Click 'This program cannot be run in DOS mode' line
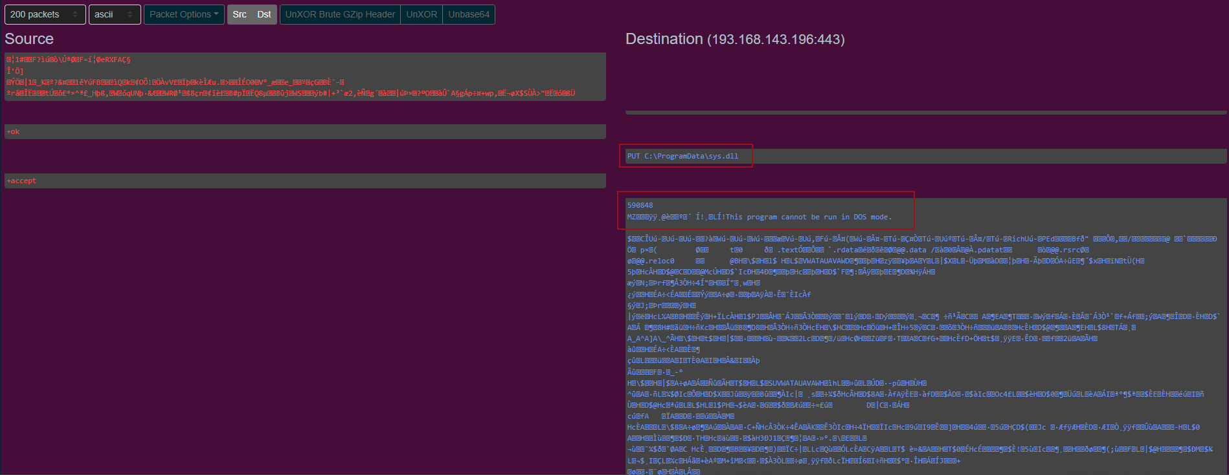The width and height of the screenshot is (1229, 475). click(x=759, y=217)
